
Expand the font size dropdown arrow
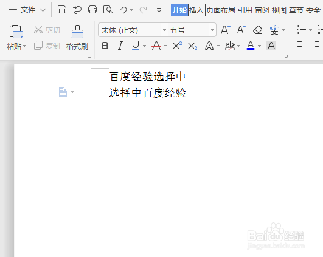point(212,30)
